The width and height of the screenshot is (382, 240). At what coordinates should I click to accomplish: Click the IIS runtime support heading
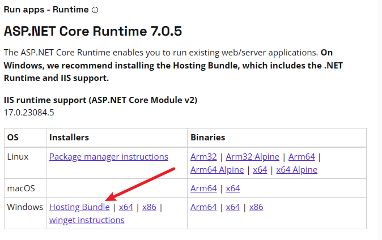point(100,100)
